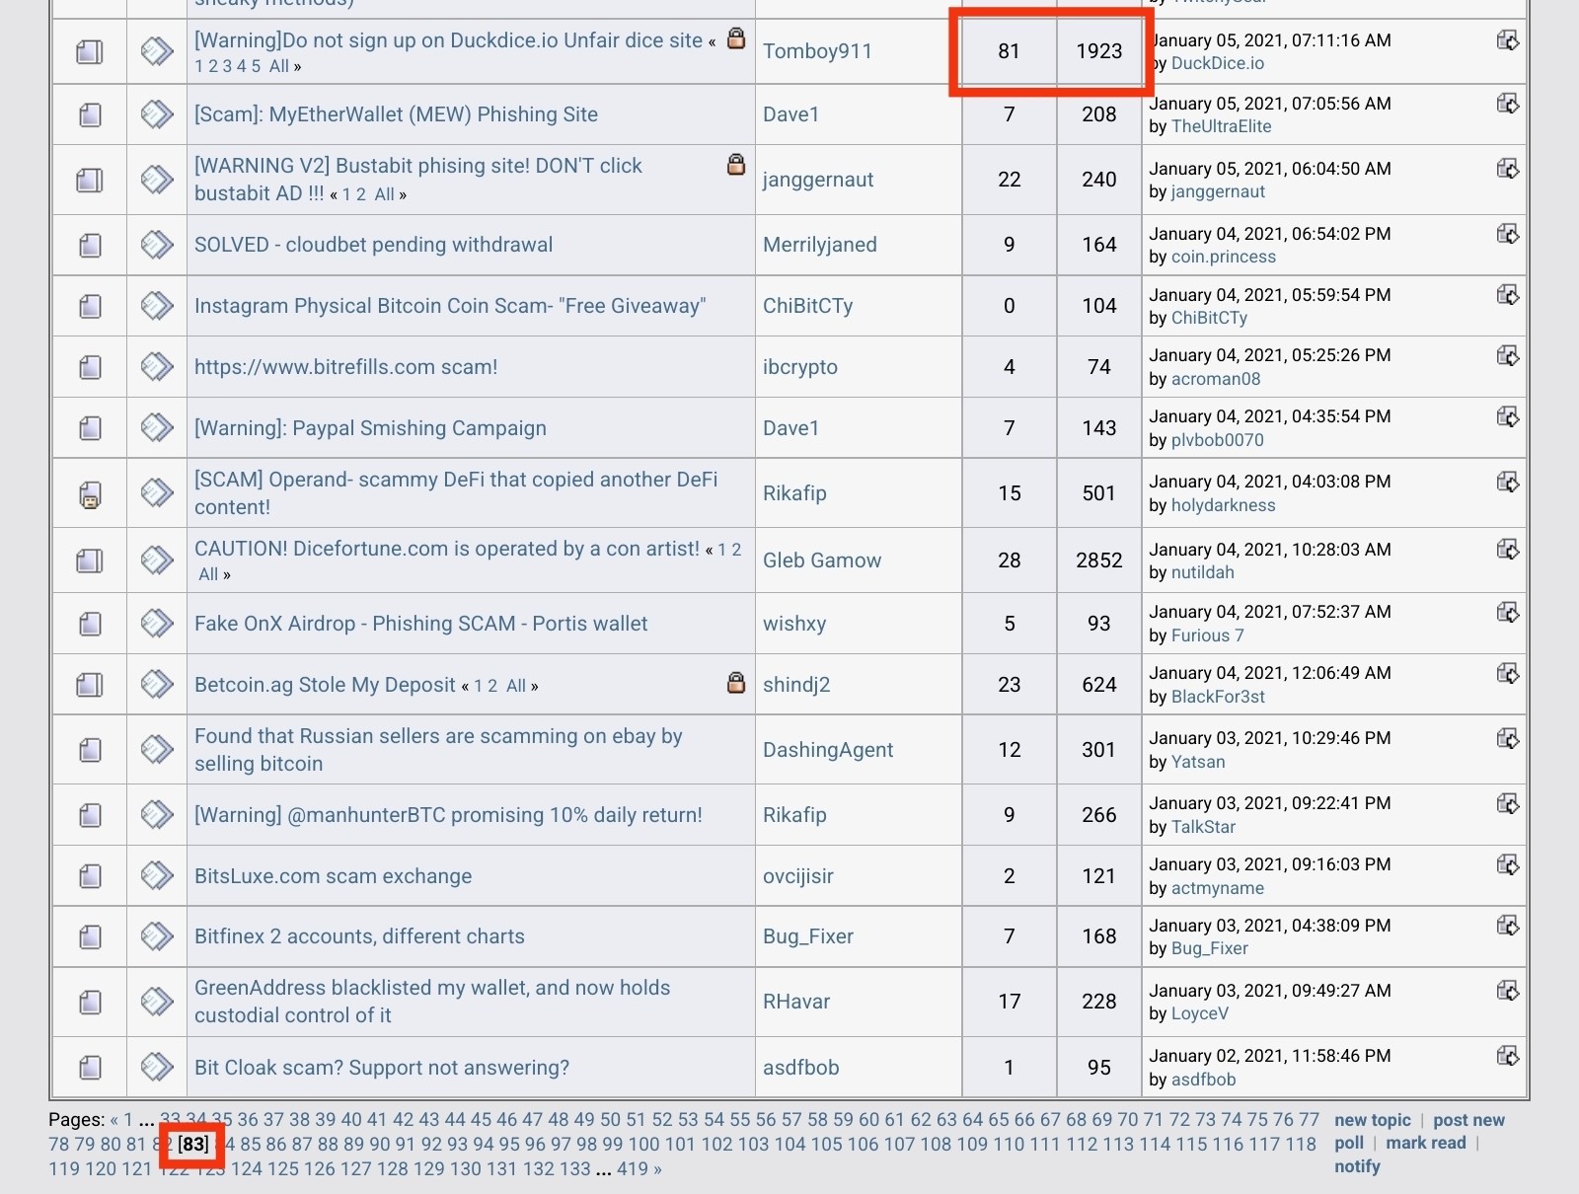Screen dimensions: 1579x1194
Task: View profile of author Tomboy911
Action: pyautogui.click(x=817, y=51)
